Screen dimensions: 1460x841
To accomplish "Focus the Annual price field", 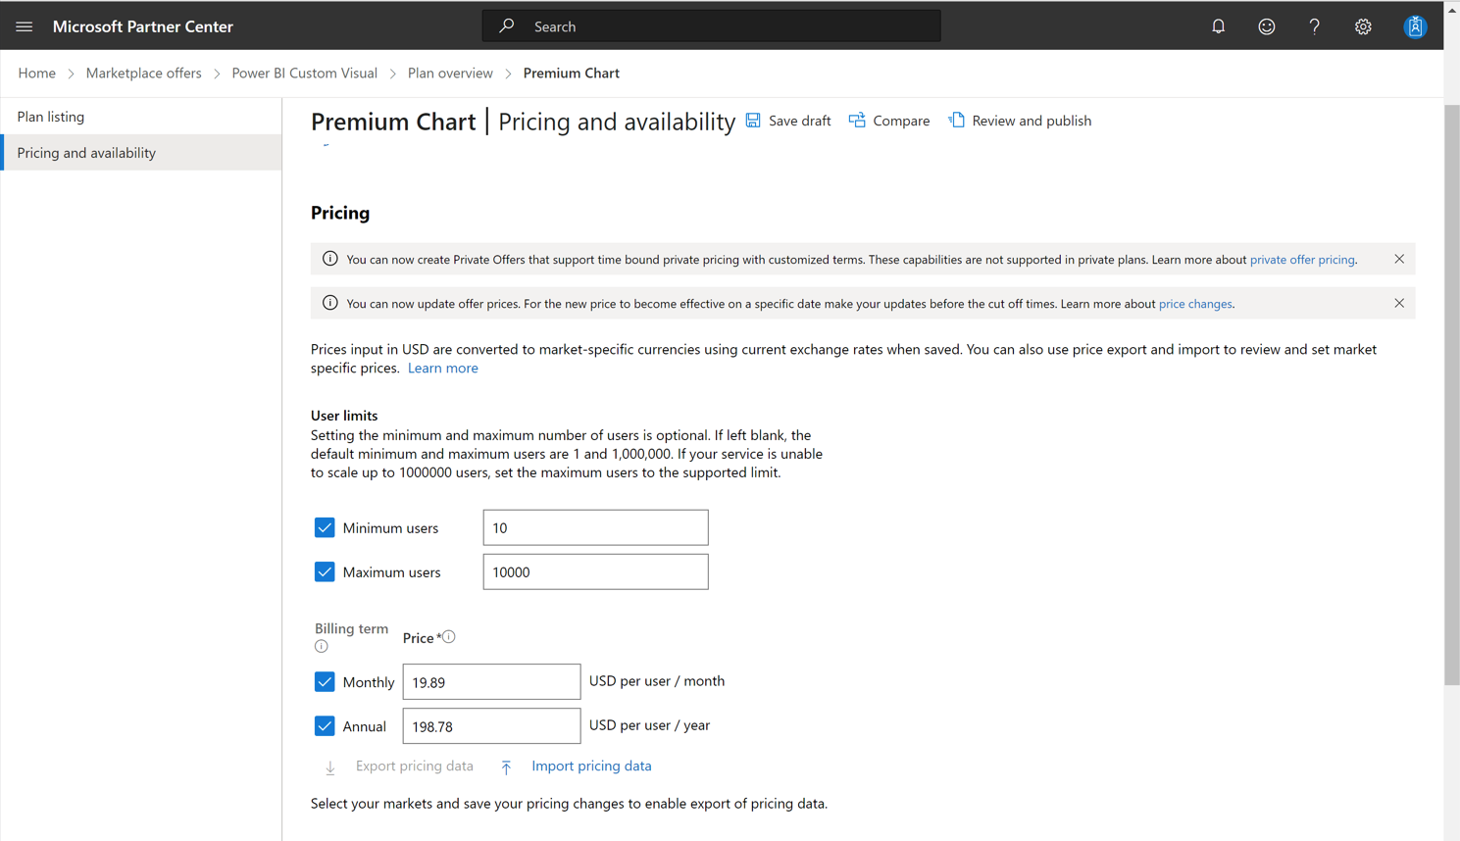I will point(491,725).
